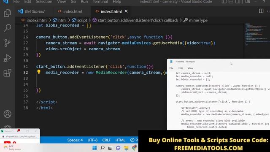This screenshot has width=270, height=152.
Task: Split the editor to the right
Action: pyautogui.click(x=261, y=11)
